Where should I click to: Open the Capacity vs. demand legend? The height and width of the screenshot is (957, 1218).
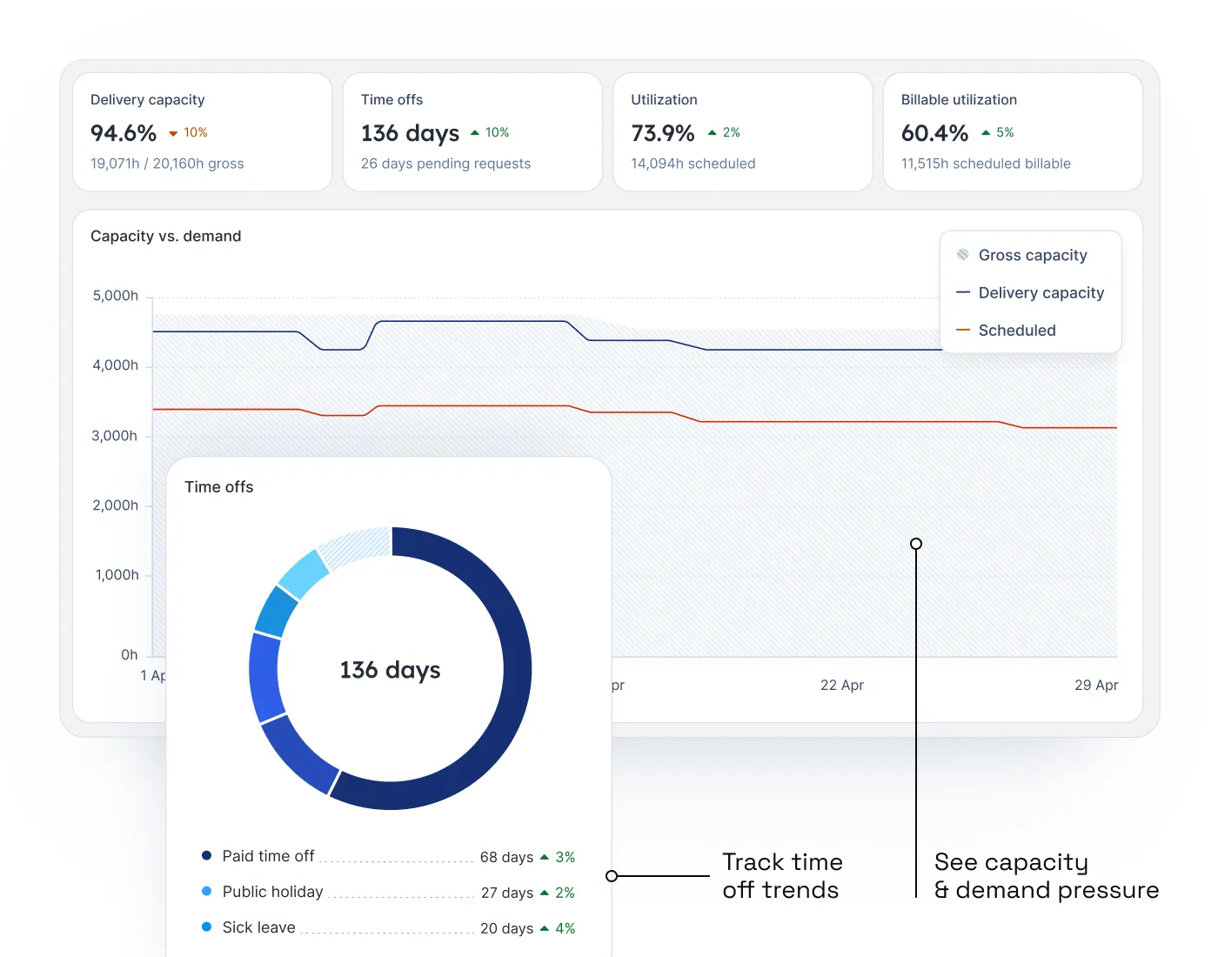[x=1030, y=291]
